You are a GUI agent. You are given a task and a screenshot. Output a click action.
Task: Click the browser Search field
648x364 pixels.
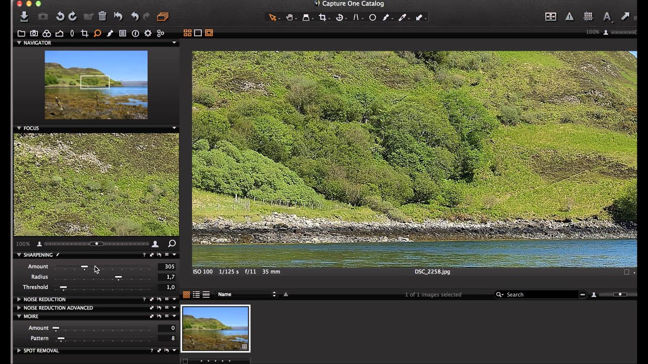pyautogui.click(x=540, y=294)
